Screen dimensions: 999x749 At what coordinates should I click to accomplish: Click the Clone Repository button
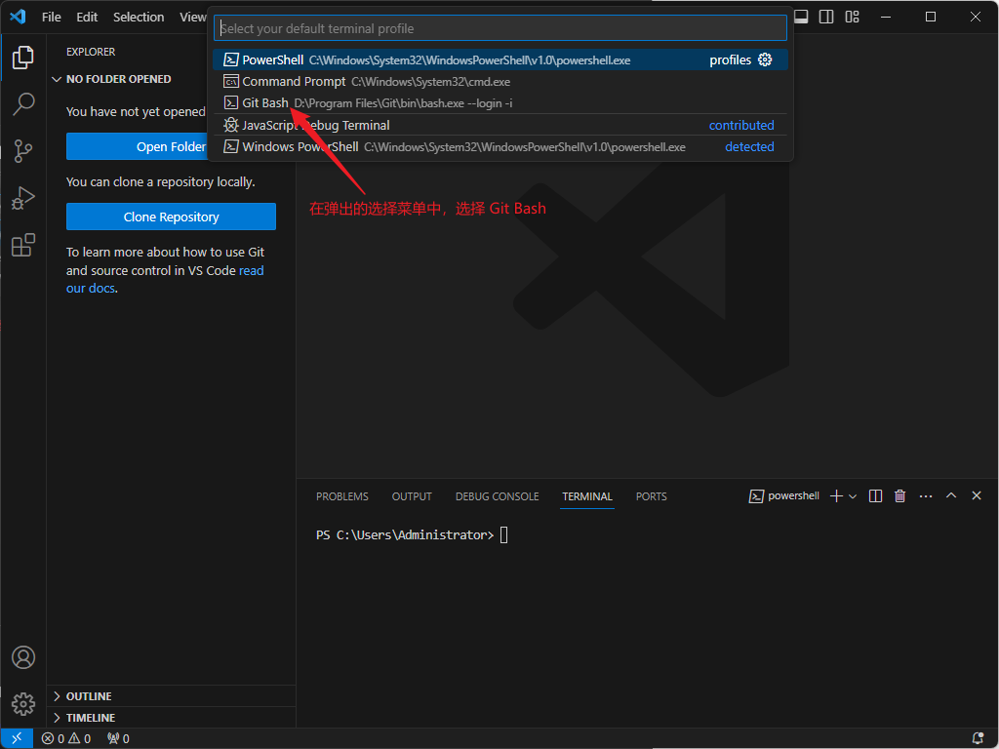pos(171,217)
